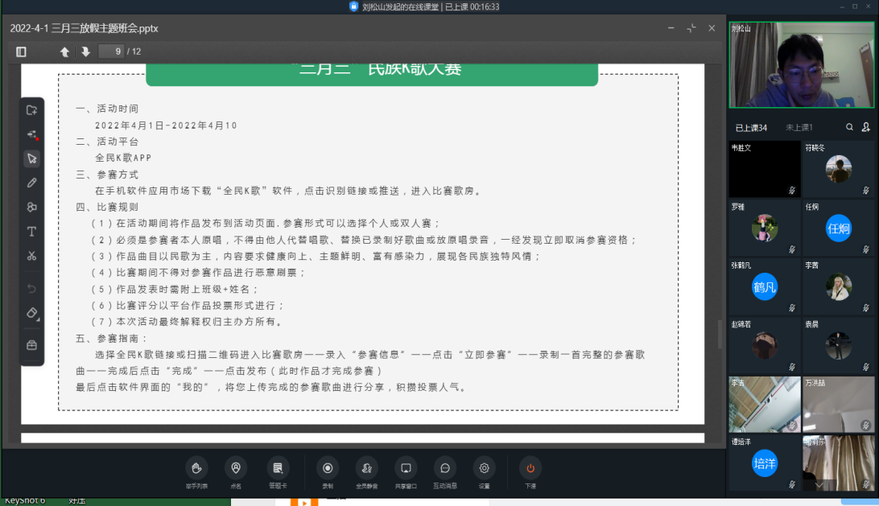This screenshot has height=506, width=879.
Task: Activate the laser pointer tool
Action: [x=32, y=134]
